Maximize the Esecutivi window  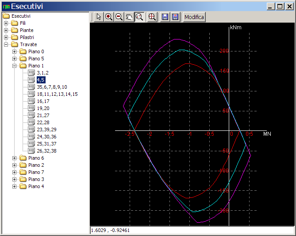[x=280, y=7]
